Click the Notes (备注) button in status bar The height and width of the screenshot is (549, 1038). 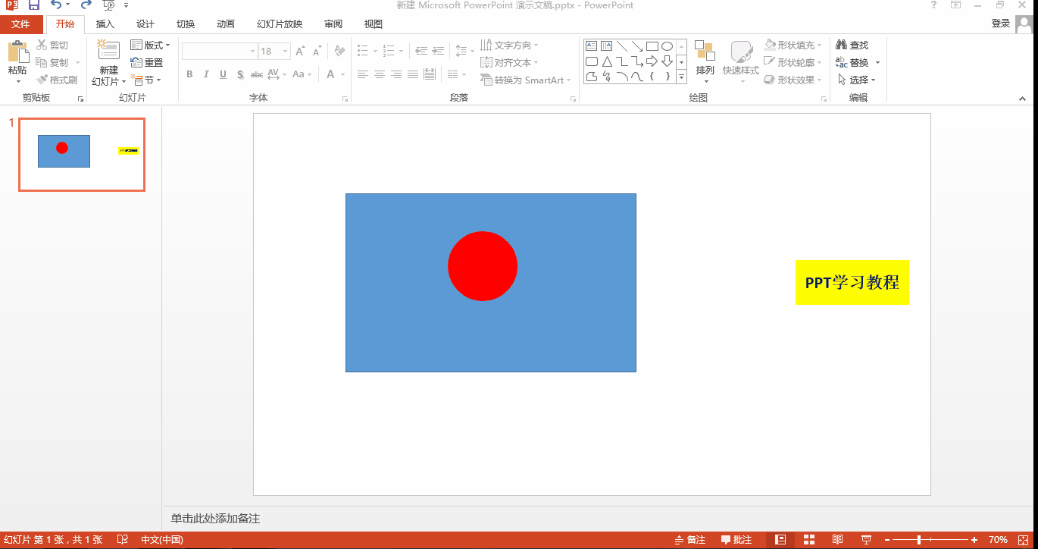[689, 540]
